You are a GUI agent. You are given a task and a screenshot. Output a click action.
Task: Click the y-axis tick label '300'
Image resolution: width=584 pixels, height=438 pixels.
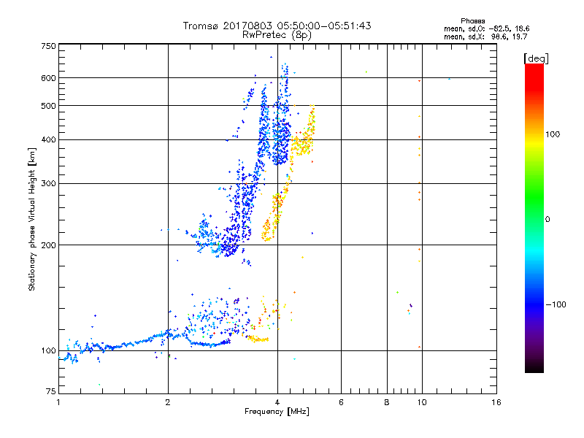pyautogui.click(x=49, y=184)
